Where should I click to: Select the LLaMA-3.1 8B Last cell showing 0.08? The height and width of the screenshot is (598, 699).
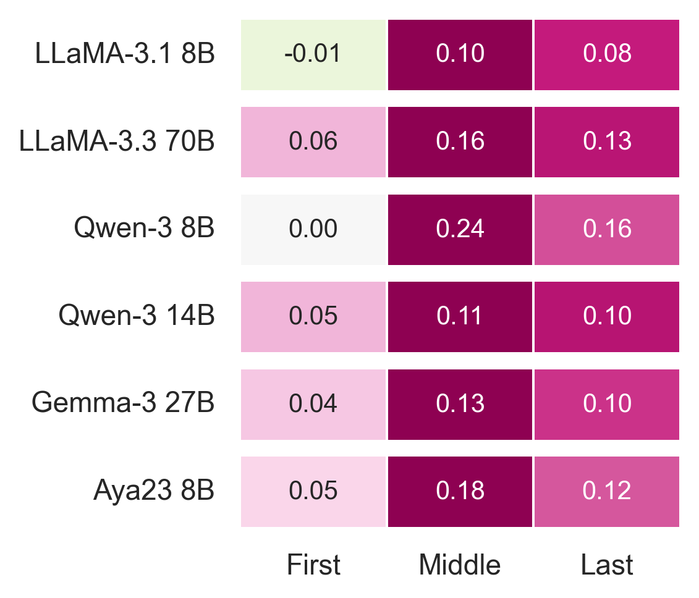click(x=607, y=55)
